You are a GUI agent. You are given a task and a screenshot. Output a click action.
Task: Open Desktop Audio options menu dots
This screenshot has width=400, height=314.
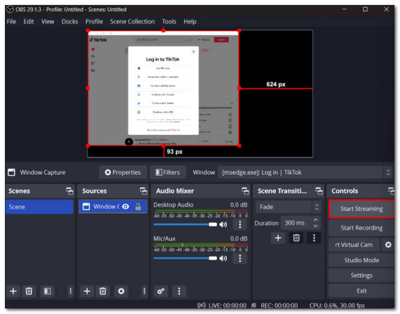[240, 224]
